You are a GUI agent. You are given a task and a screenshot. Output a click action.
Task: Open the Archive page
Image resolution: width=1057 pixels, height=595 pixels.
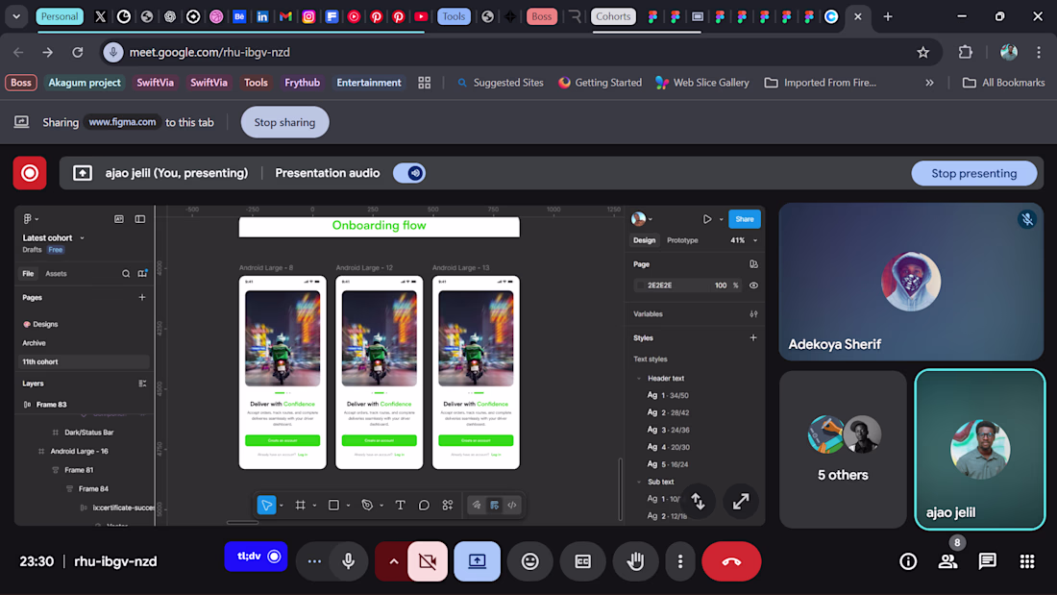tap(34, 343)
